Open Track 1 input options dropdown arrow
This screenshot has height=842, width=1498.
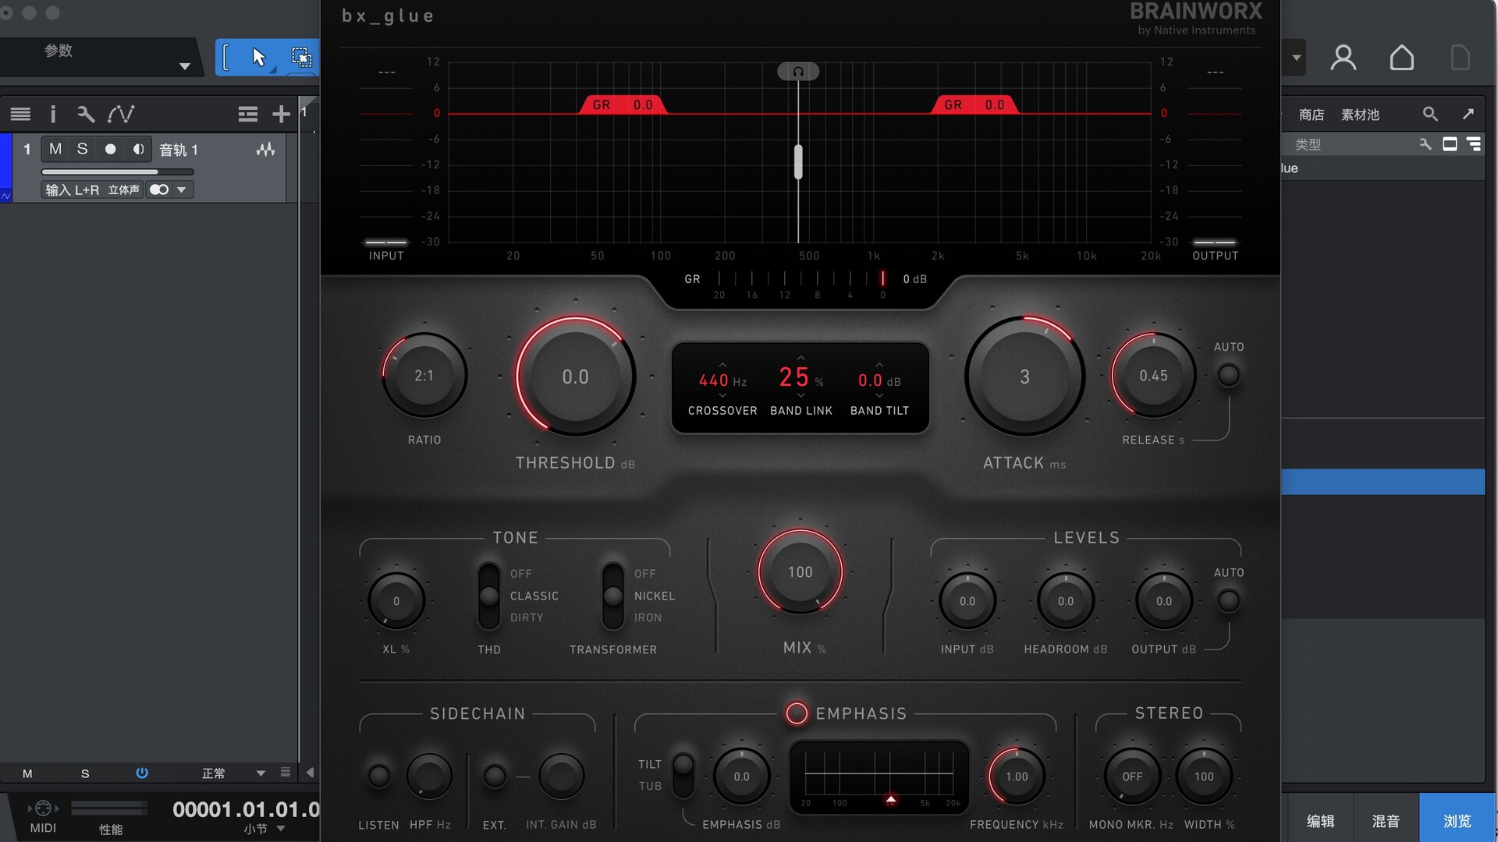pos(182,189)
